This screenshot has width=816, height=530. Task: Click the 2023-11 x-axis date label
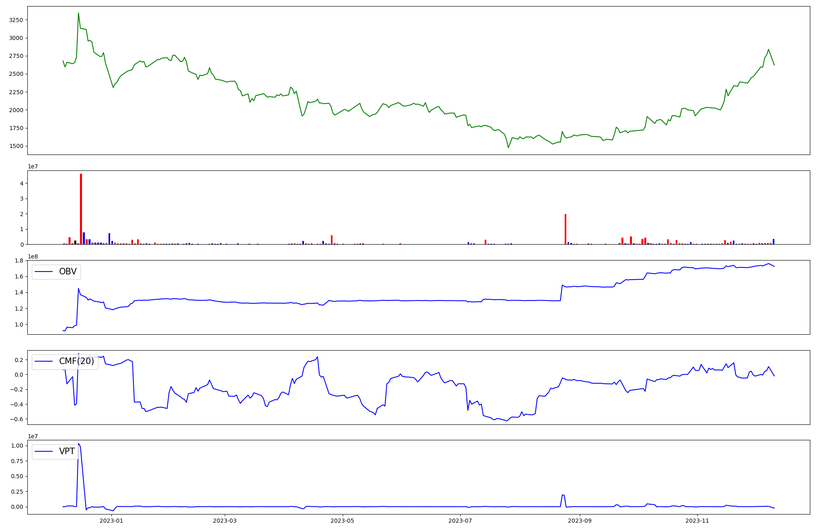click(697, 521)
